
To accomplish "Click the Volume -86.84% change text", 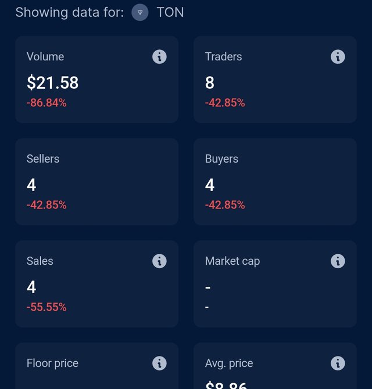I will point(46,103).
